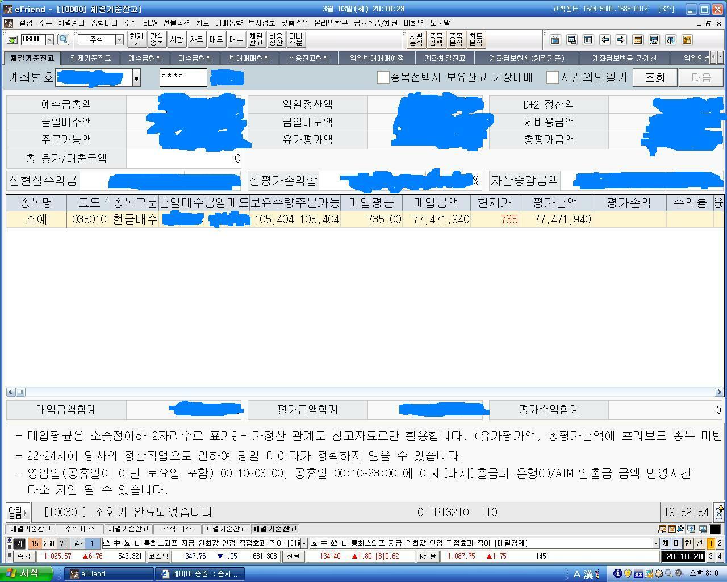Open the calculator toolbar icon
This screenshot has height=582, width=727.
[637, 40]
